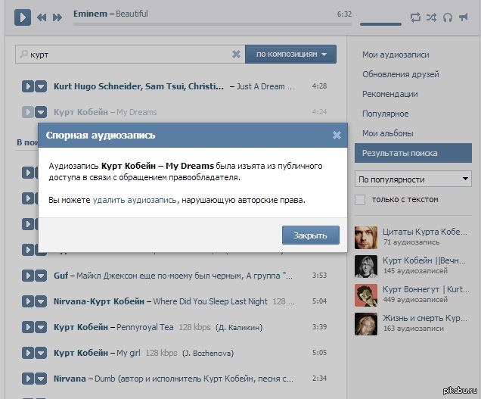Screen dimensions: 481x399
Task: Play the Pennyroyal Tea track
Action: pyautogui.click(x=28, y=327)
